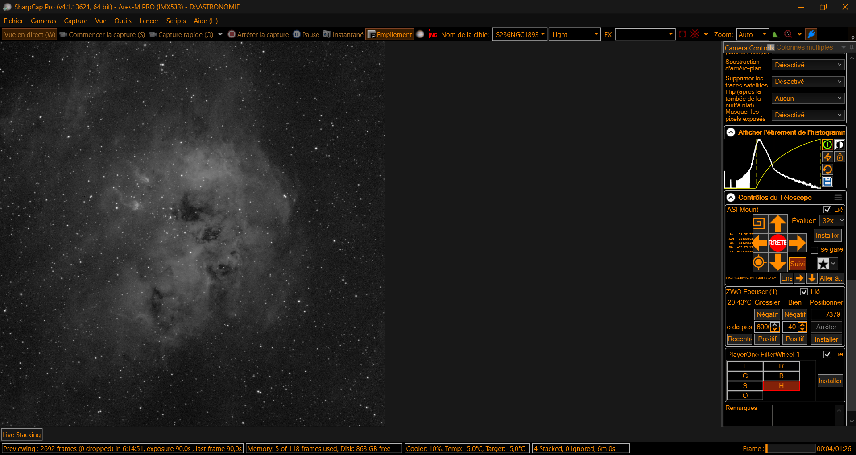Screen dimensions: 856x455
Task: Open the FX effects dropdown
Action: [645, 34]
